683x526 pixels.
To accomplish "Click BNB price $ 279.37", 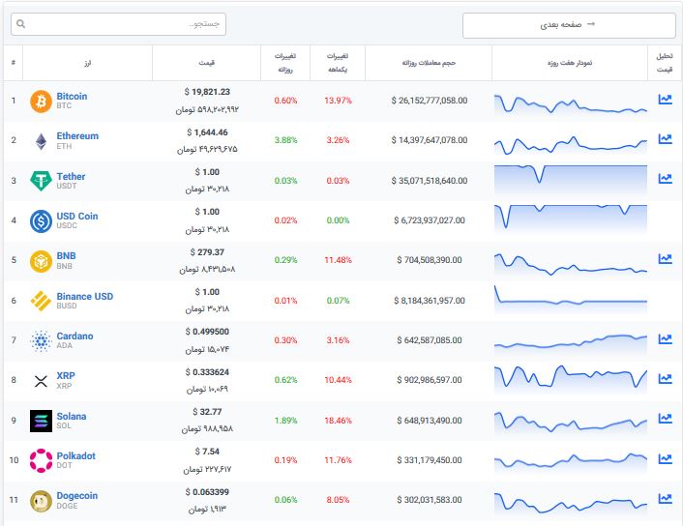I will pyautogui.click(x=207, y=252).
